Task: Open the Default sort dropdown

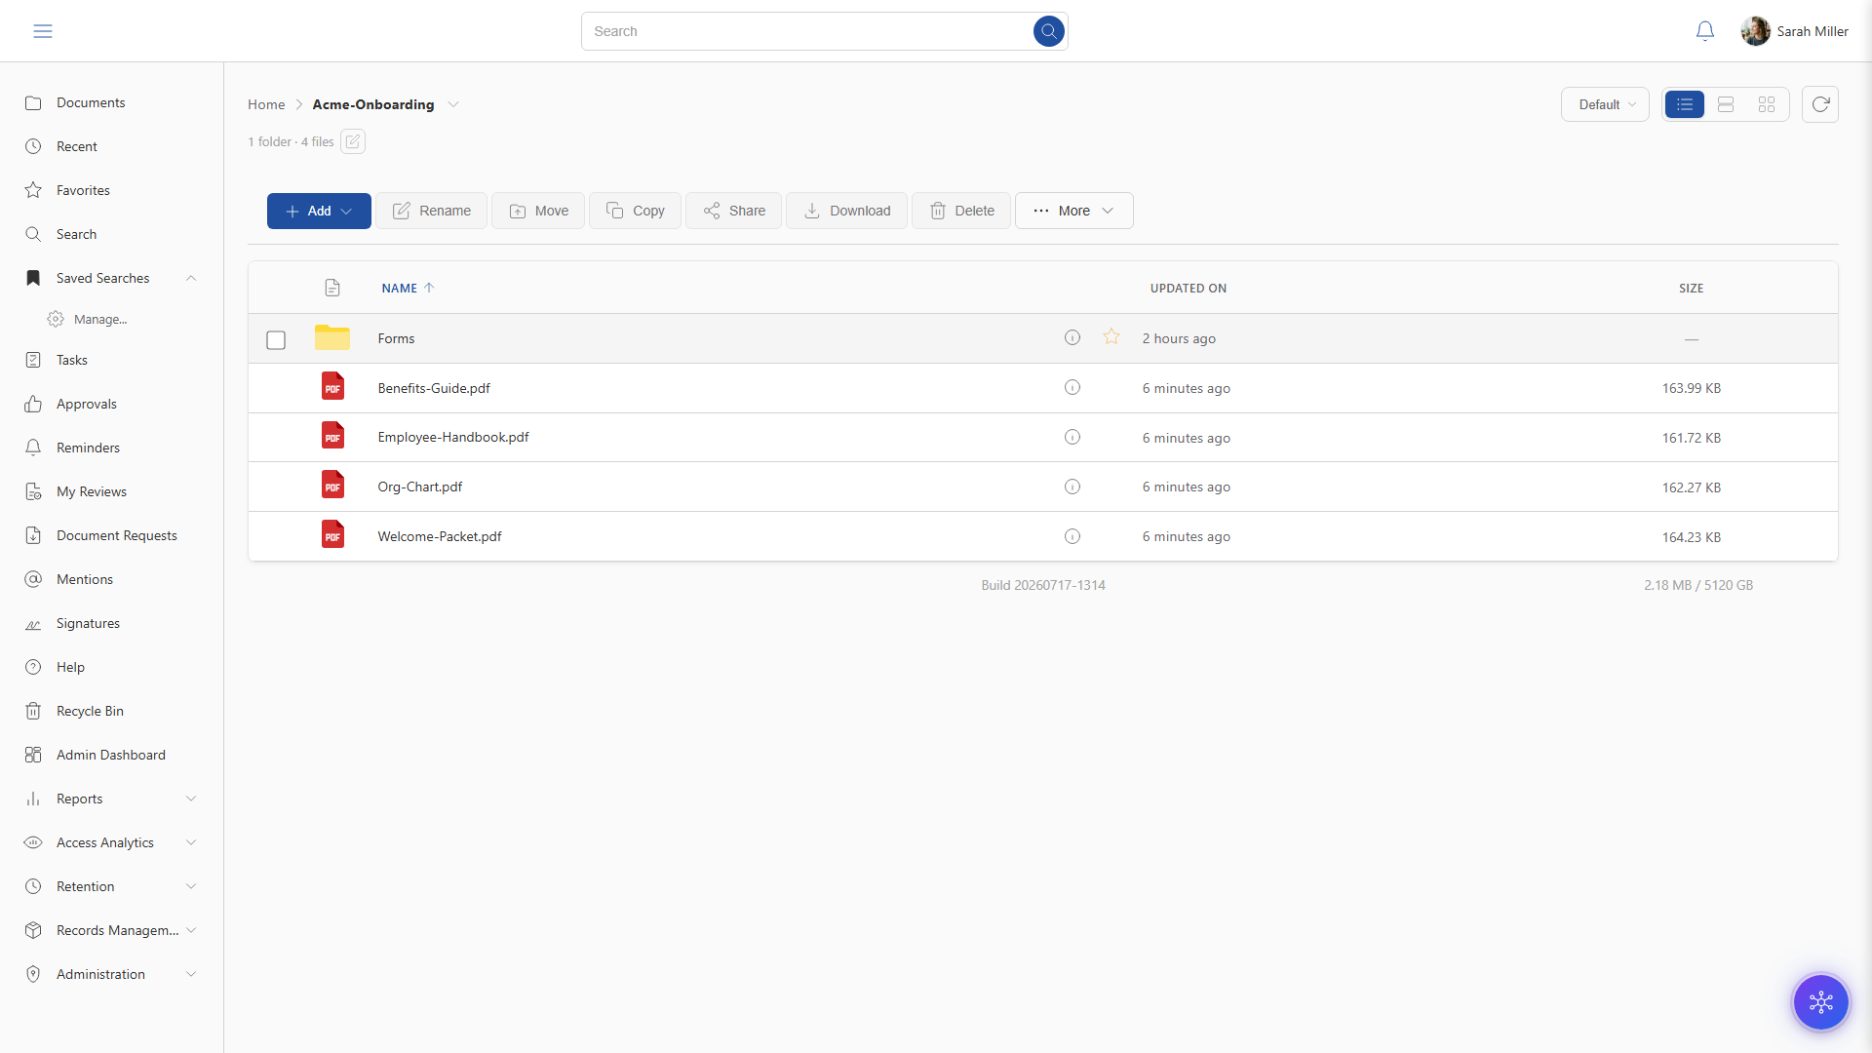Action: [x=1605, y=104]
